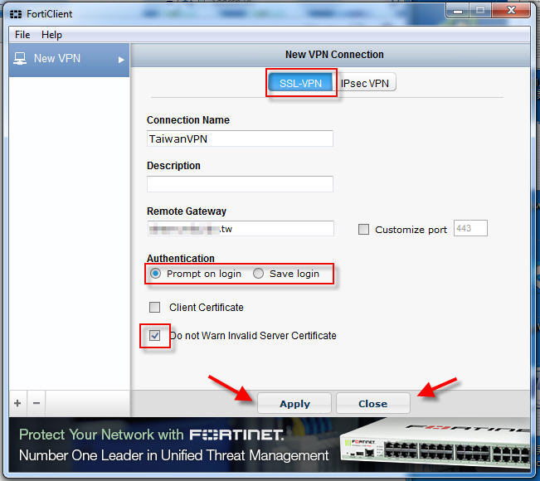Focus the empty Description field
Viewport: 540px width, 481px height.
pos(240,184)
